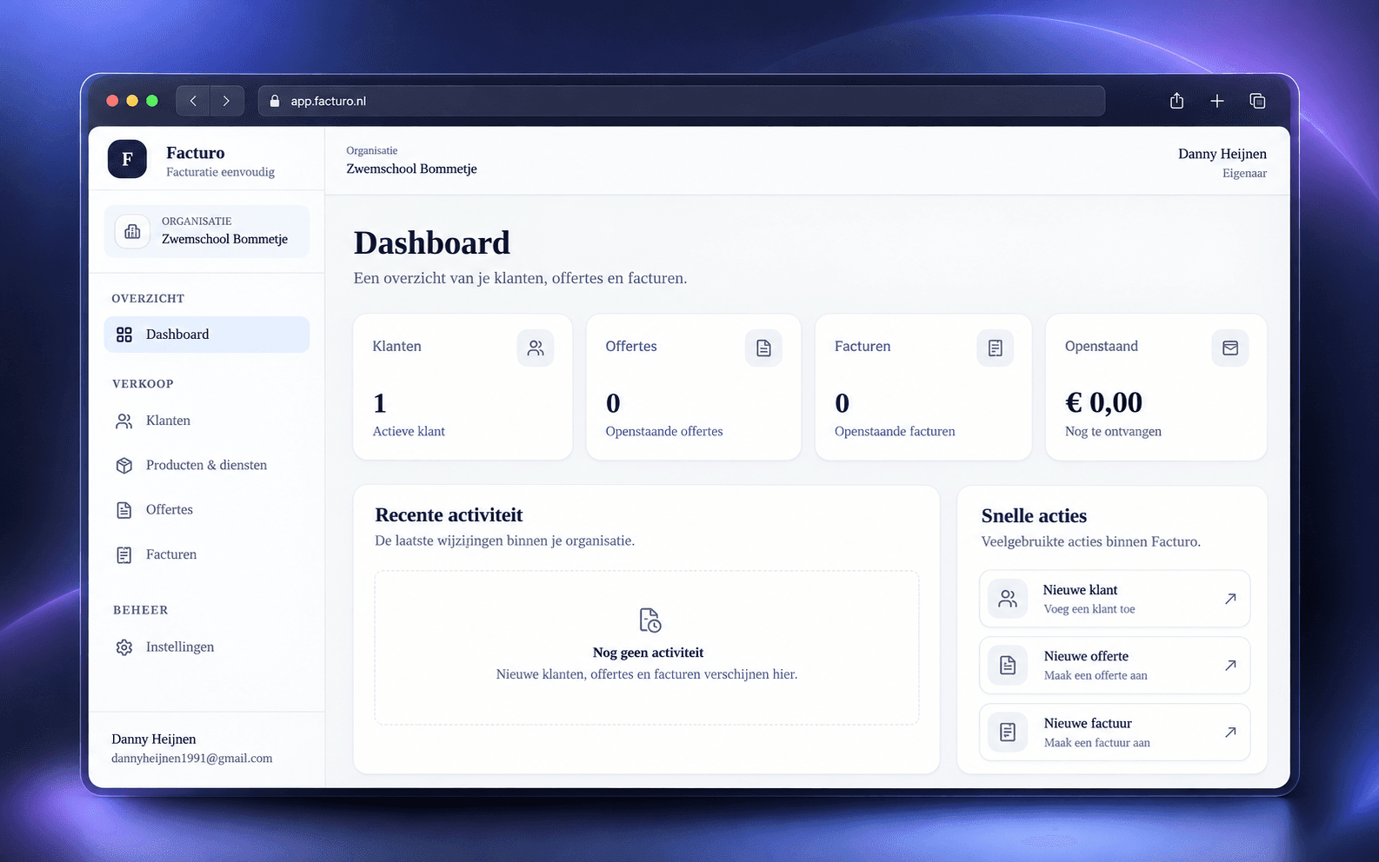This screenshot has height=862, width=1379.
Task: Click the Recente activiteit heading
Action: click(449, 514)
